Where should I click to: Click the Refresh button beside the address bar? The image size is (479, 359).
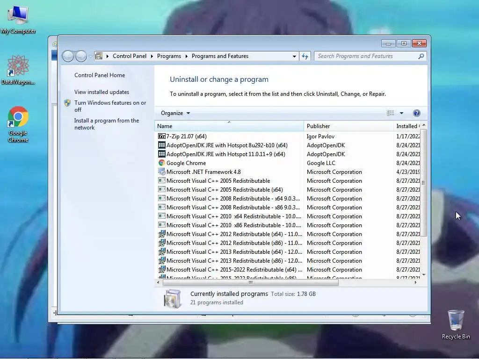tap(305, 56)
